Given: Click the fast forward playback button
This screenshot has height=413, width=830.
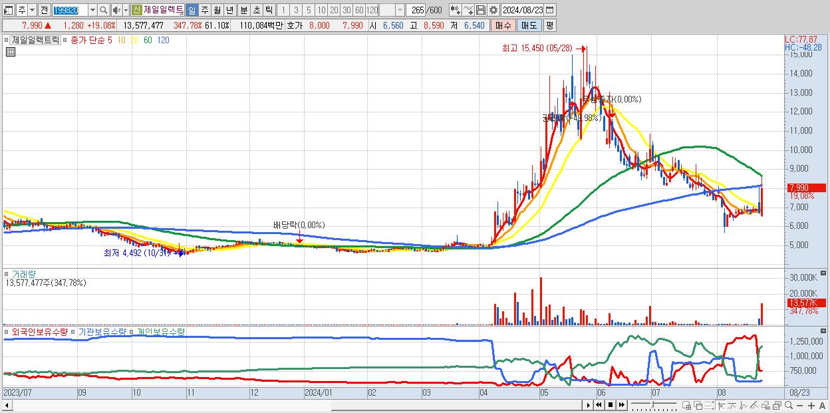Looking at the screenshot, I should click(x=622, y=405).
